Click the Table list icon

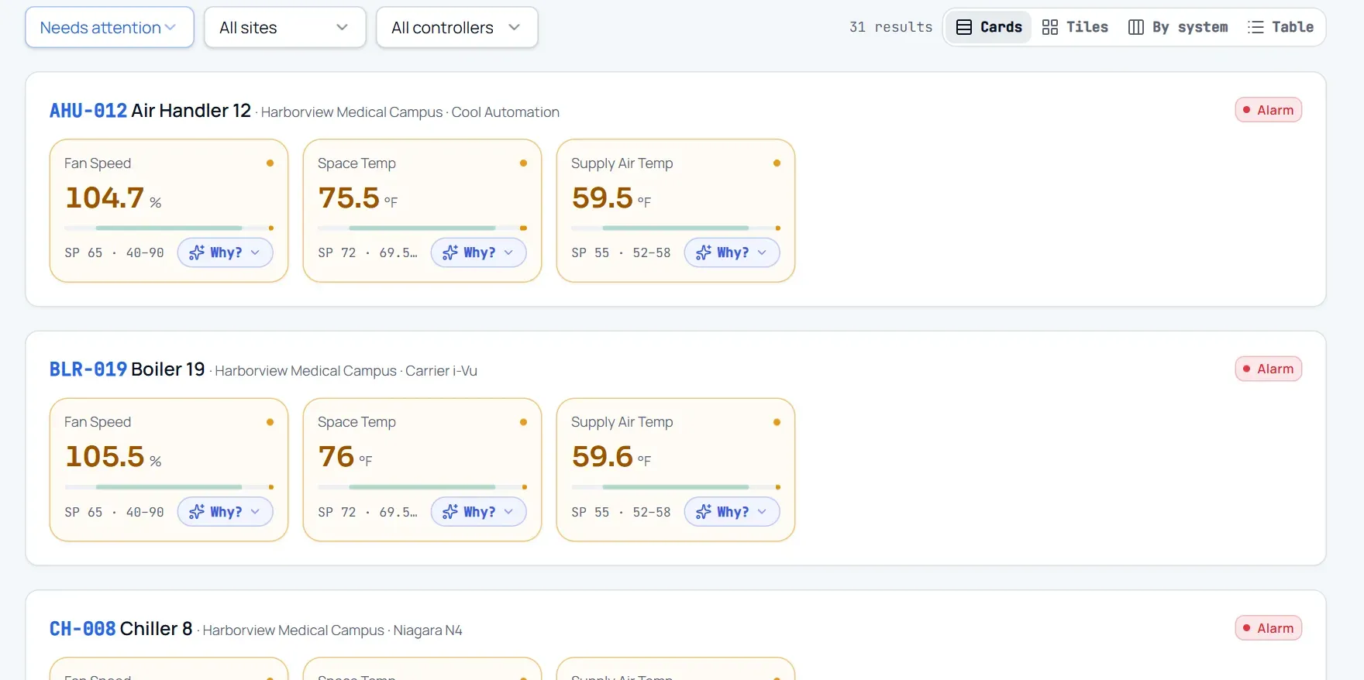[1255, 27]
